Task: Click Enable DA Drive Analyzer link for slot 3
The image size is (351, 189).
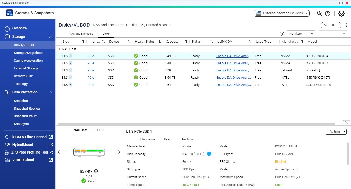Action: click(234, 70)
